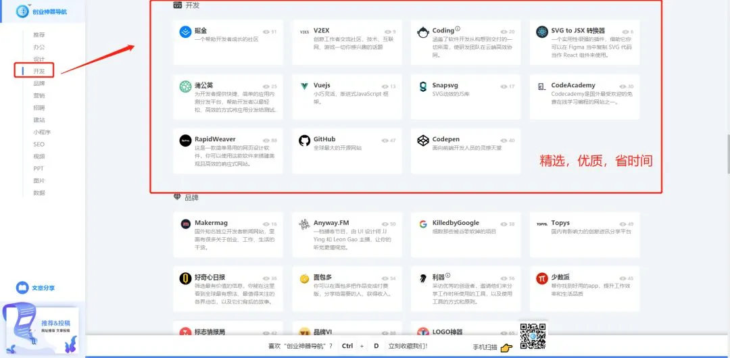Image resolution: width=730 pixels, height=358 pixels.
Task: Click the 品牌 section heading diamond icon
Action: (x=177, y=197)
